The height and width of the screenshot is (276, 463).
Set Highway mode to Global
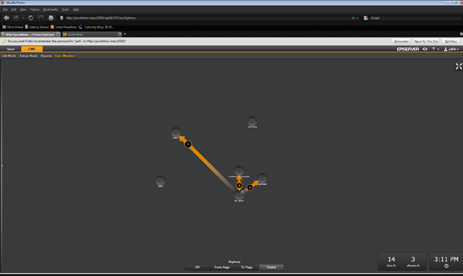271,267
